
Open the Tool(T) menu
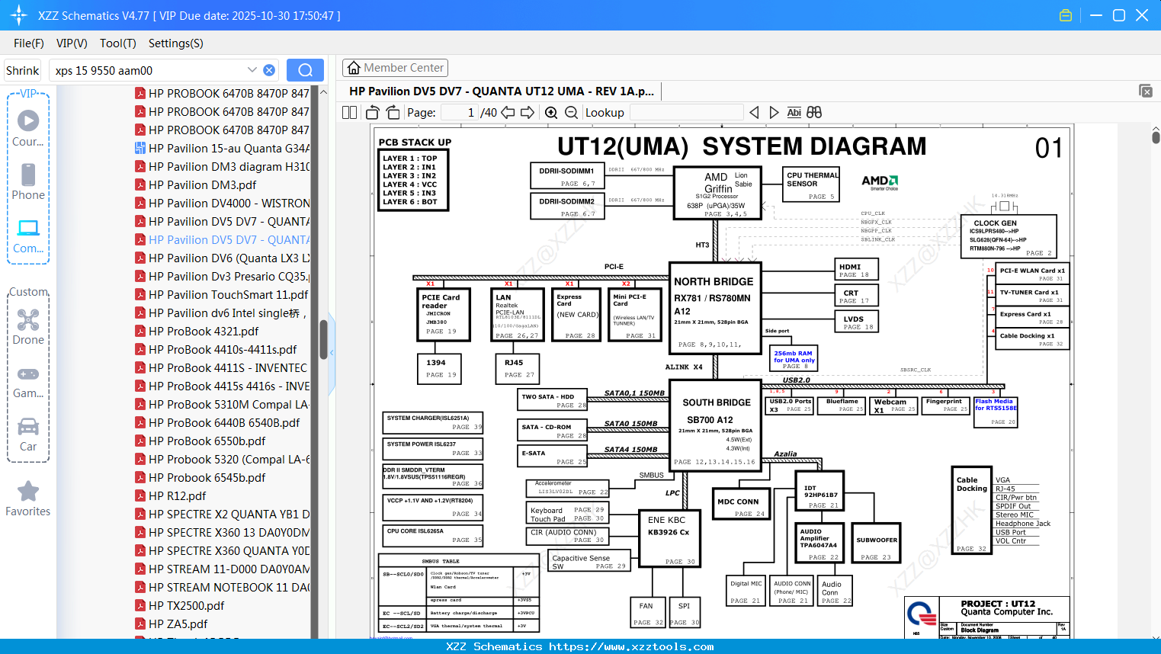118,43
